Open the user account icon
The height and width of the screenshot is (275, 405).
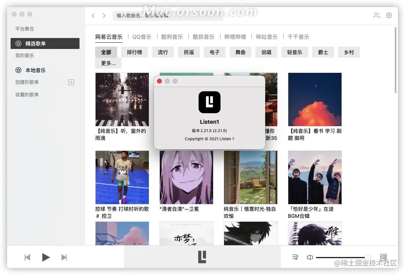point(376,16)
